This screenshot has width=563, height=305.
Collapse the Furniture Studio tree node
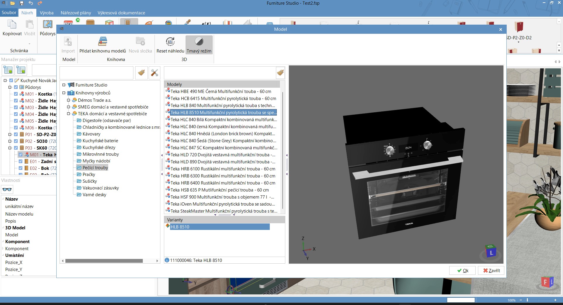[x=64, y=85]
